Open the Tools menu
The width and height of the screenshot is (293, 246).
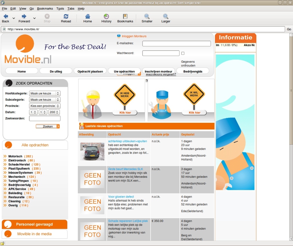click(60, 9)
